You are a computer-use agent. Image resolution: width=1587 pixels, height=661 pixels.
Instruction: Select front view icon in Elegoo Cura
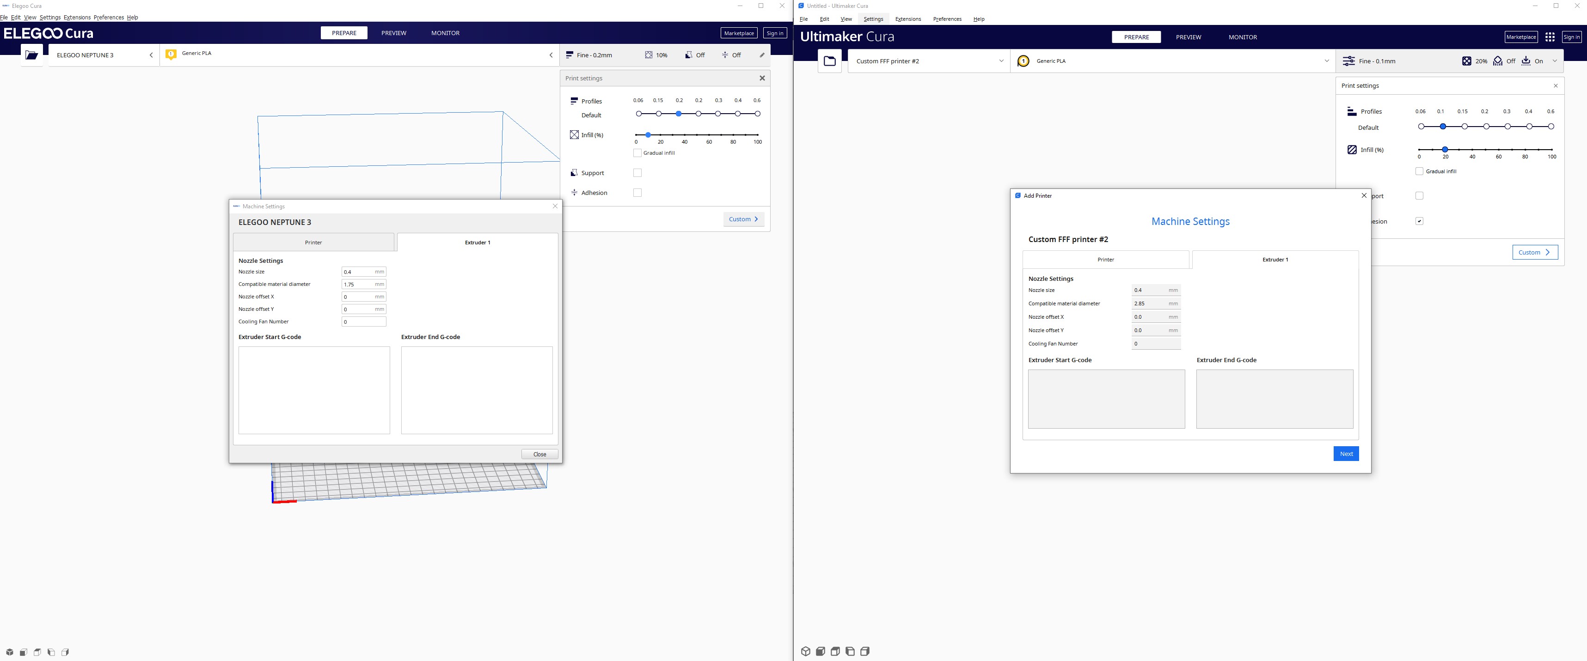point(24,652)
